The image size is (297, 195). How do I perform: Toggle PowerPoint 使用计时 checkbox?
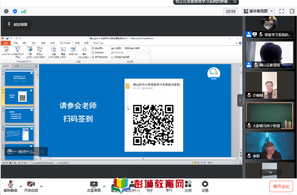point(93,52)
